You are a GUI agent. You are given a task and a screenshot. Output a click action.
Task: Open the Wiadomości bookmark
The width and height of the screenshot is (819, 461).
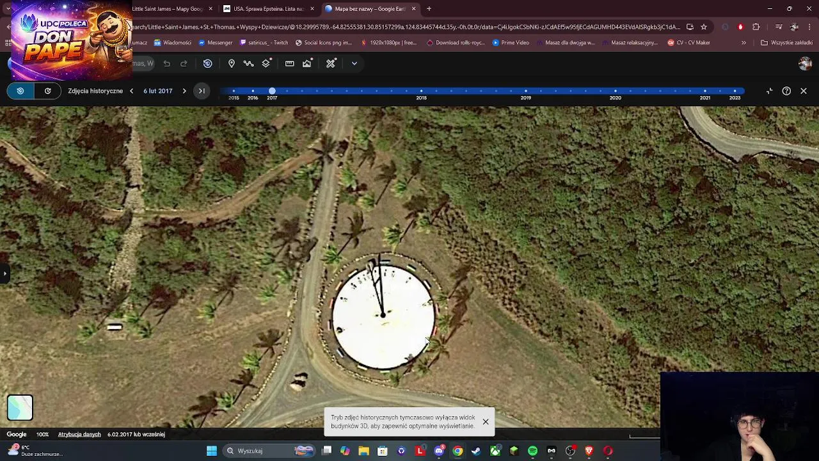[x=173, y=43]
